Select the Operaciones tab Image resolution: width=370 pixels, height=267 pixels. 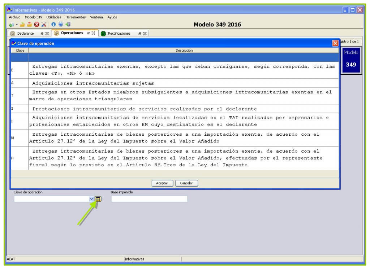[x=72, y=33]
